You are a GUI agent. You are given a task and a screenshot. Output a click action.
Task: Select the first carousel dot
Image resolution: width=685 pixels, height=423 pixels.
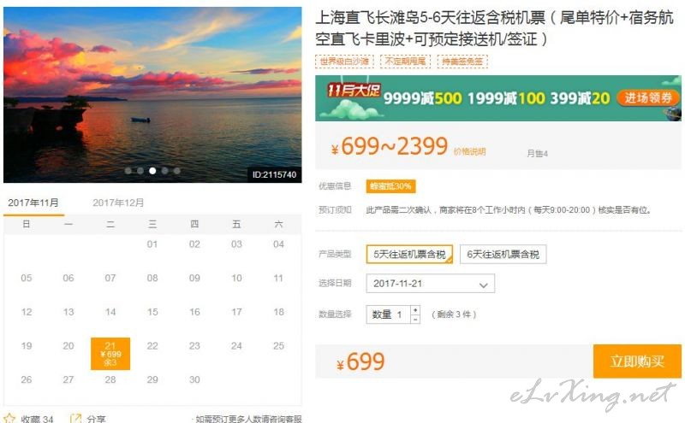[128, 171]
